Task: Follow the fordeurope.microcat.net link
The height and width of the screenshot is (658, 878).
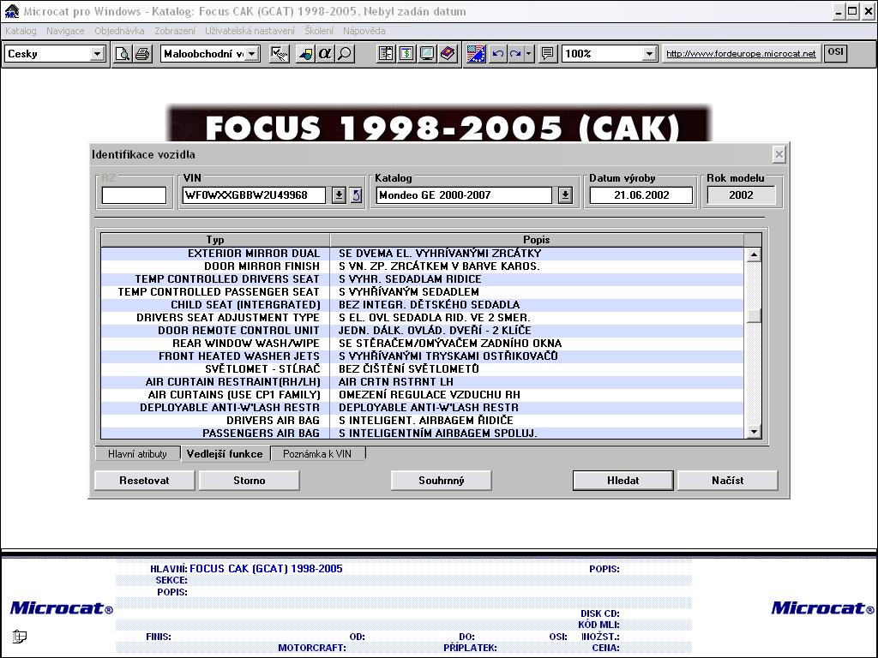Action: [x=741, y=54]
